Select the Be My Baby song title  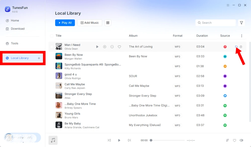click(x=73, y=123)
